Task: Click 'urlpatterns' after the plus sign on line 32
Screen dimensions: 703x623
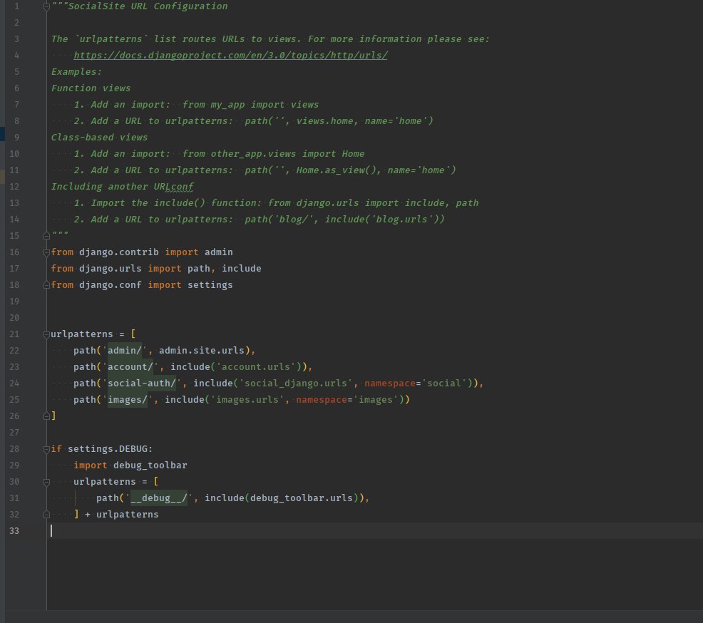Action: click(128, 515)
